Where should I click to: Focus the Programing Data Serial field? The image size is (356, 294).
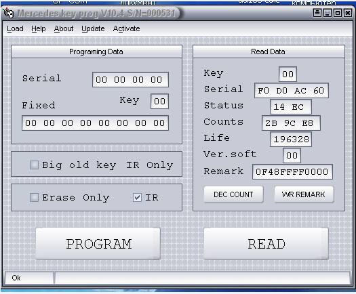click(130, 80)
